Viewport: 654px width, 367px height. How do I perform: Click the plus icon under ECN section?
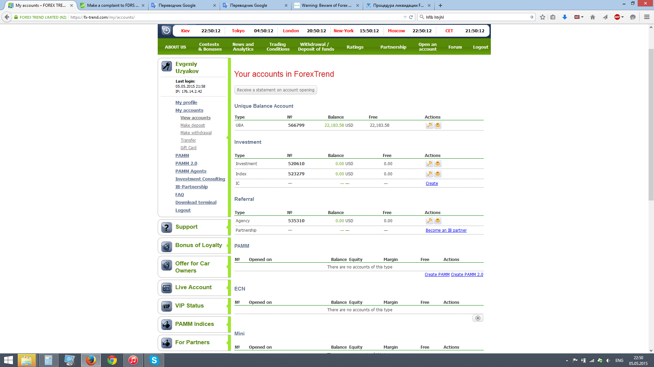[478, 318]
